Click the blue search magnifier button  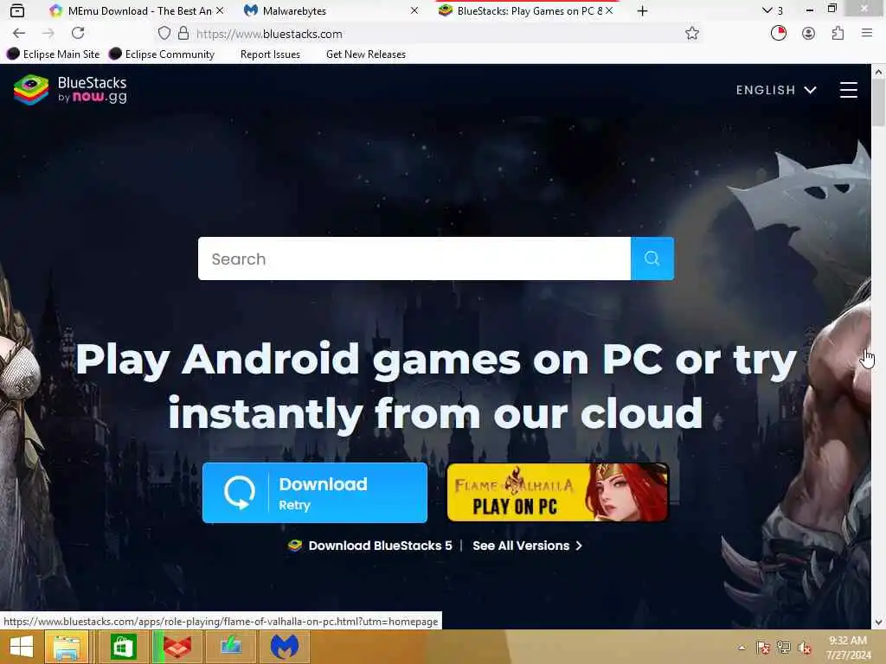click(x=652, y=259)
